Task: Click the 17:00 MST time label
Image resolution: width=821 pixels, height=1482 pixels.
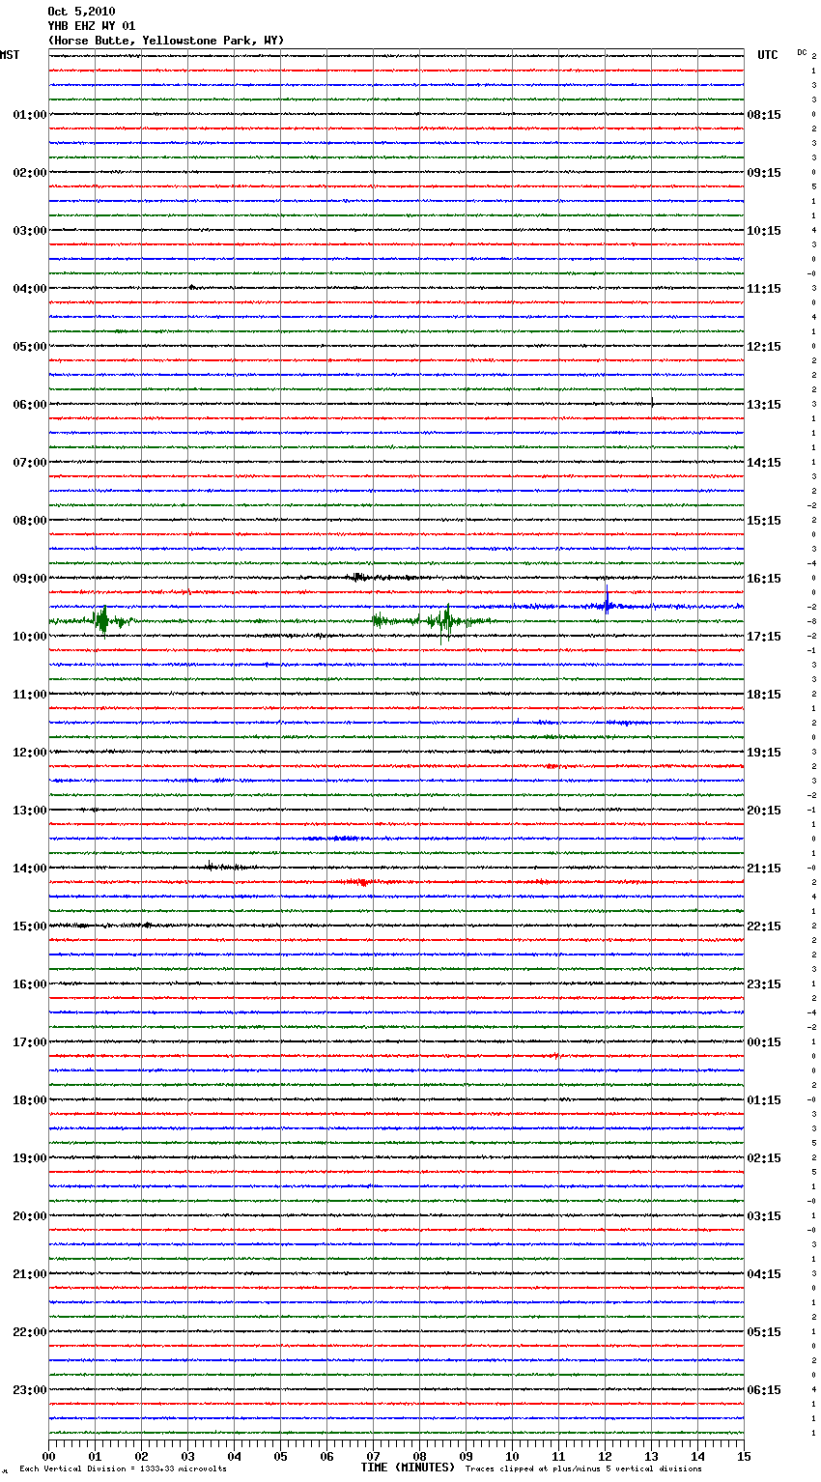Action: click(30, 1042)
